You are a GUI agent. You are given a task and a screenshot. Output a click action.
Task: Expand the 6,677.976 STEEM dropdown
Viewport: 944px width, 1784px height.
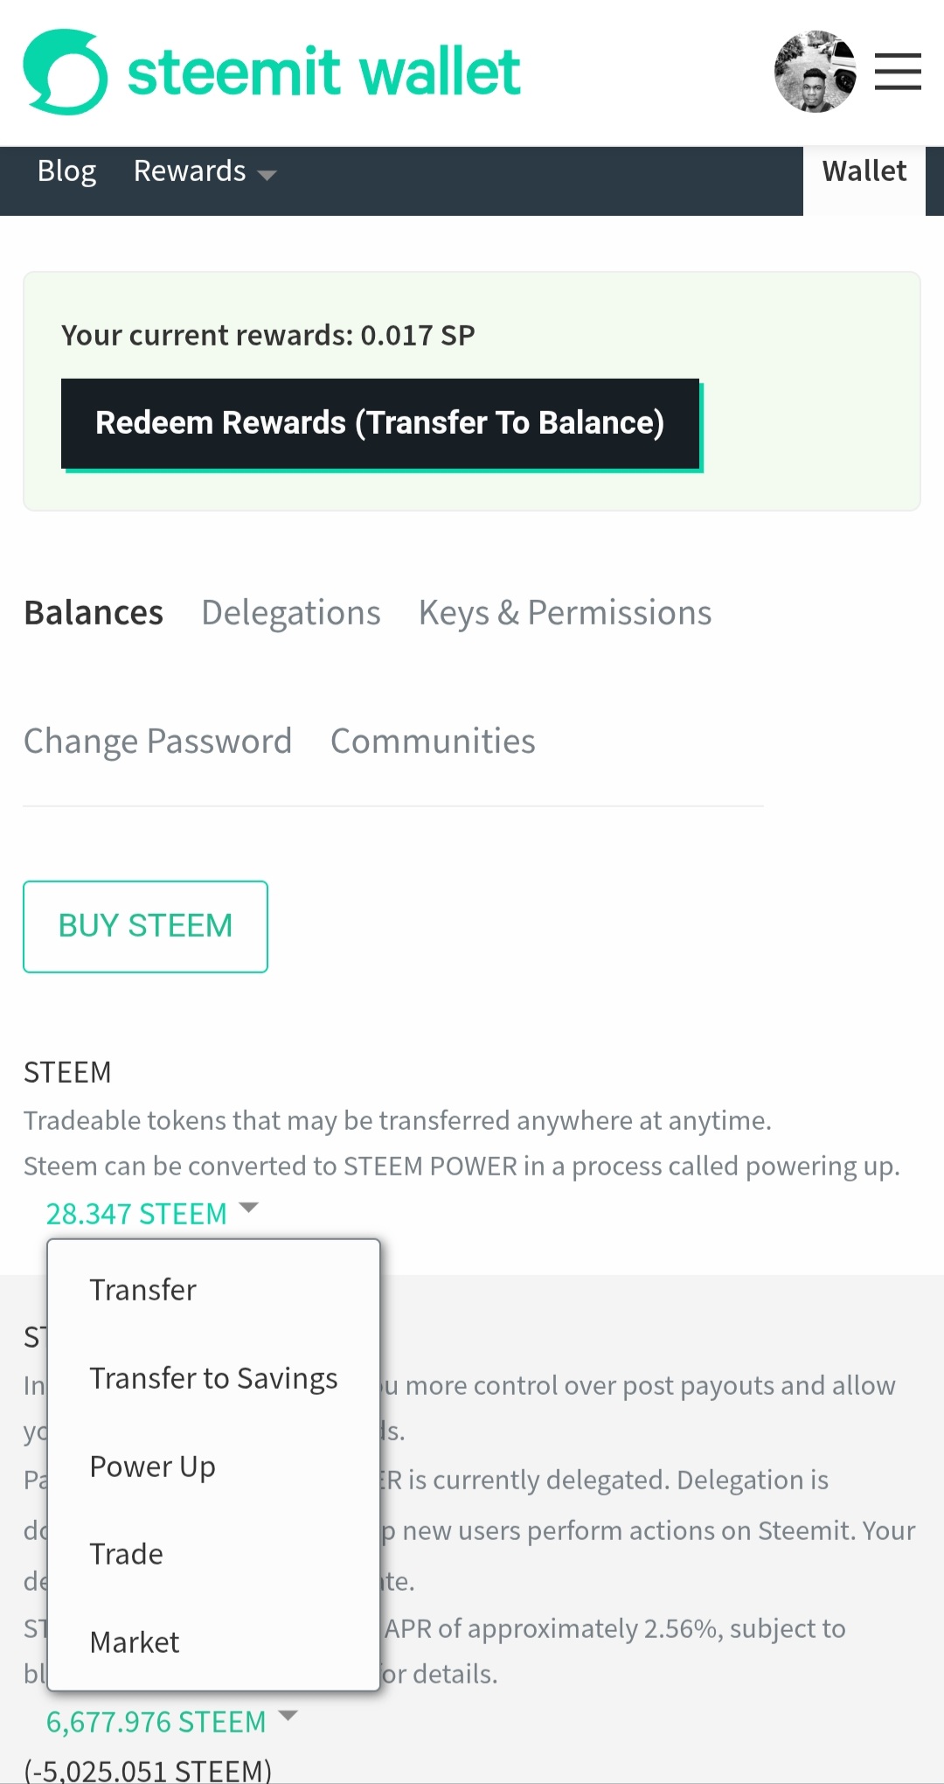pyautogui.click(x=171, y=1721)
